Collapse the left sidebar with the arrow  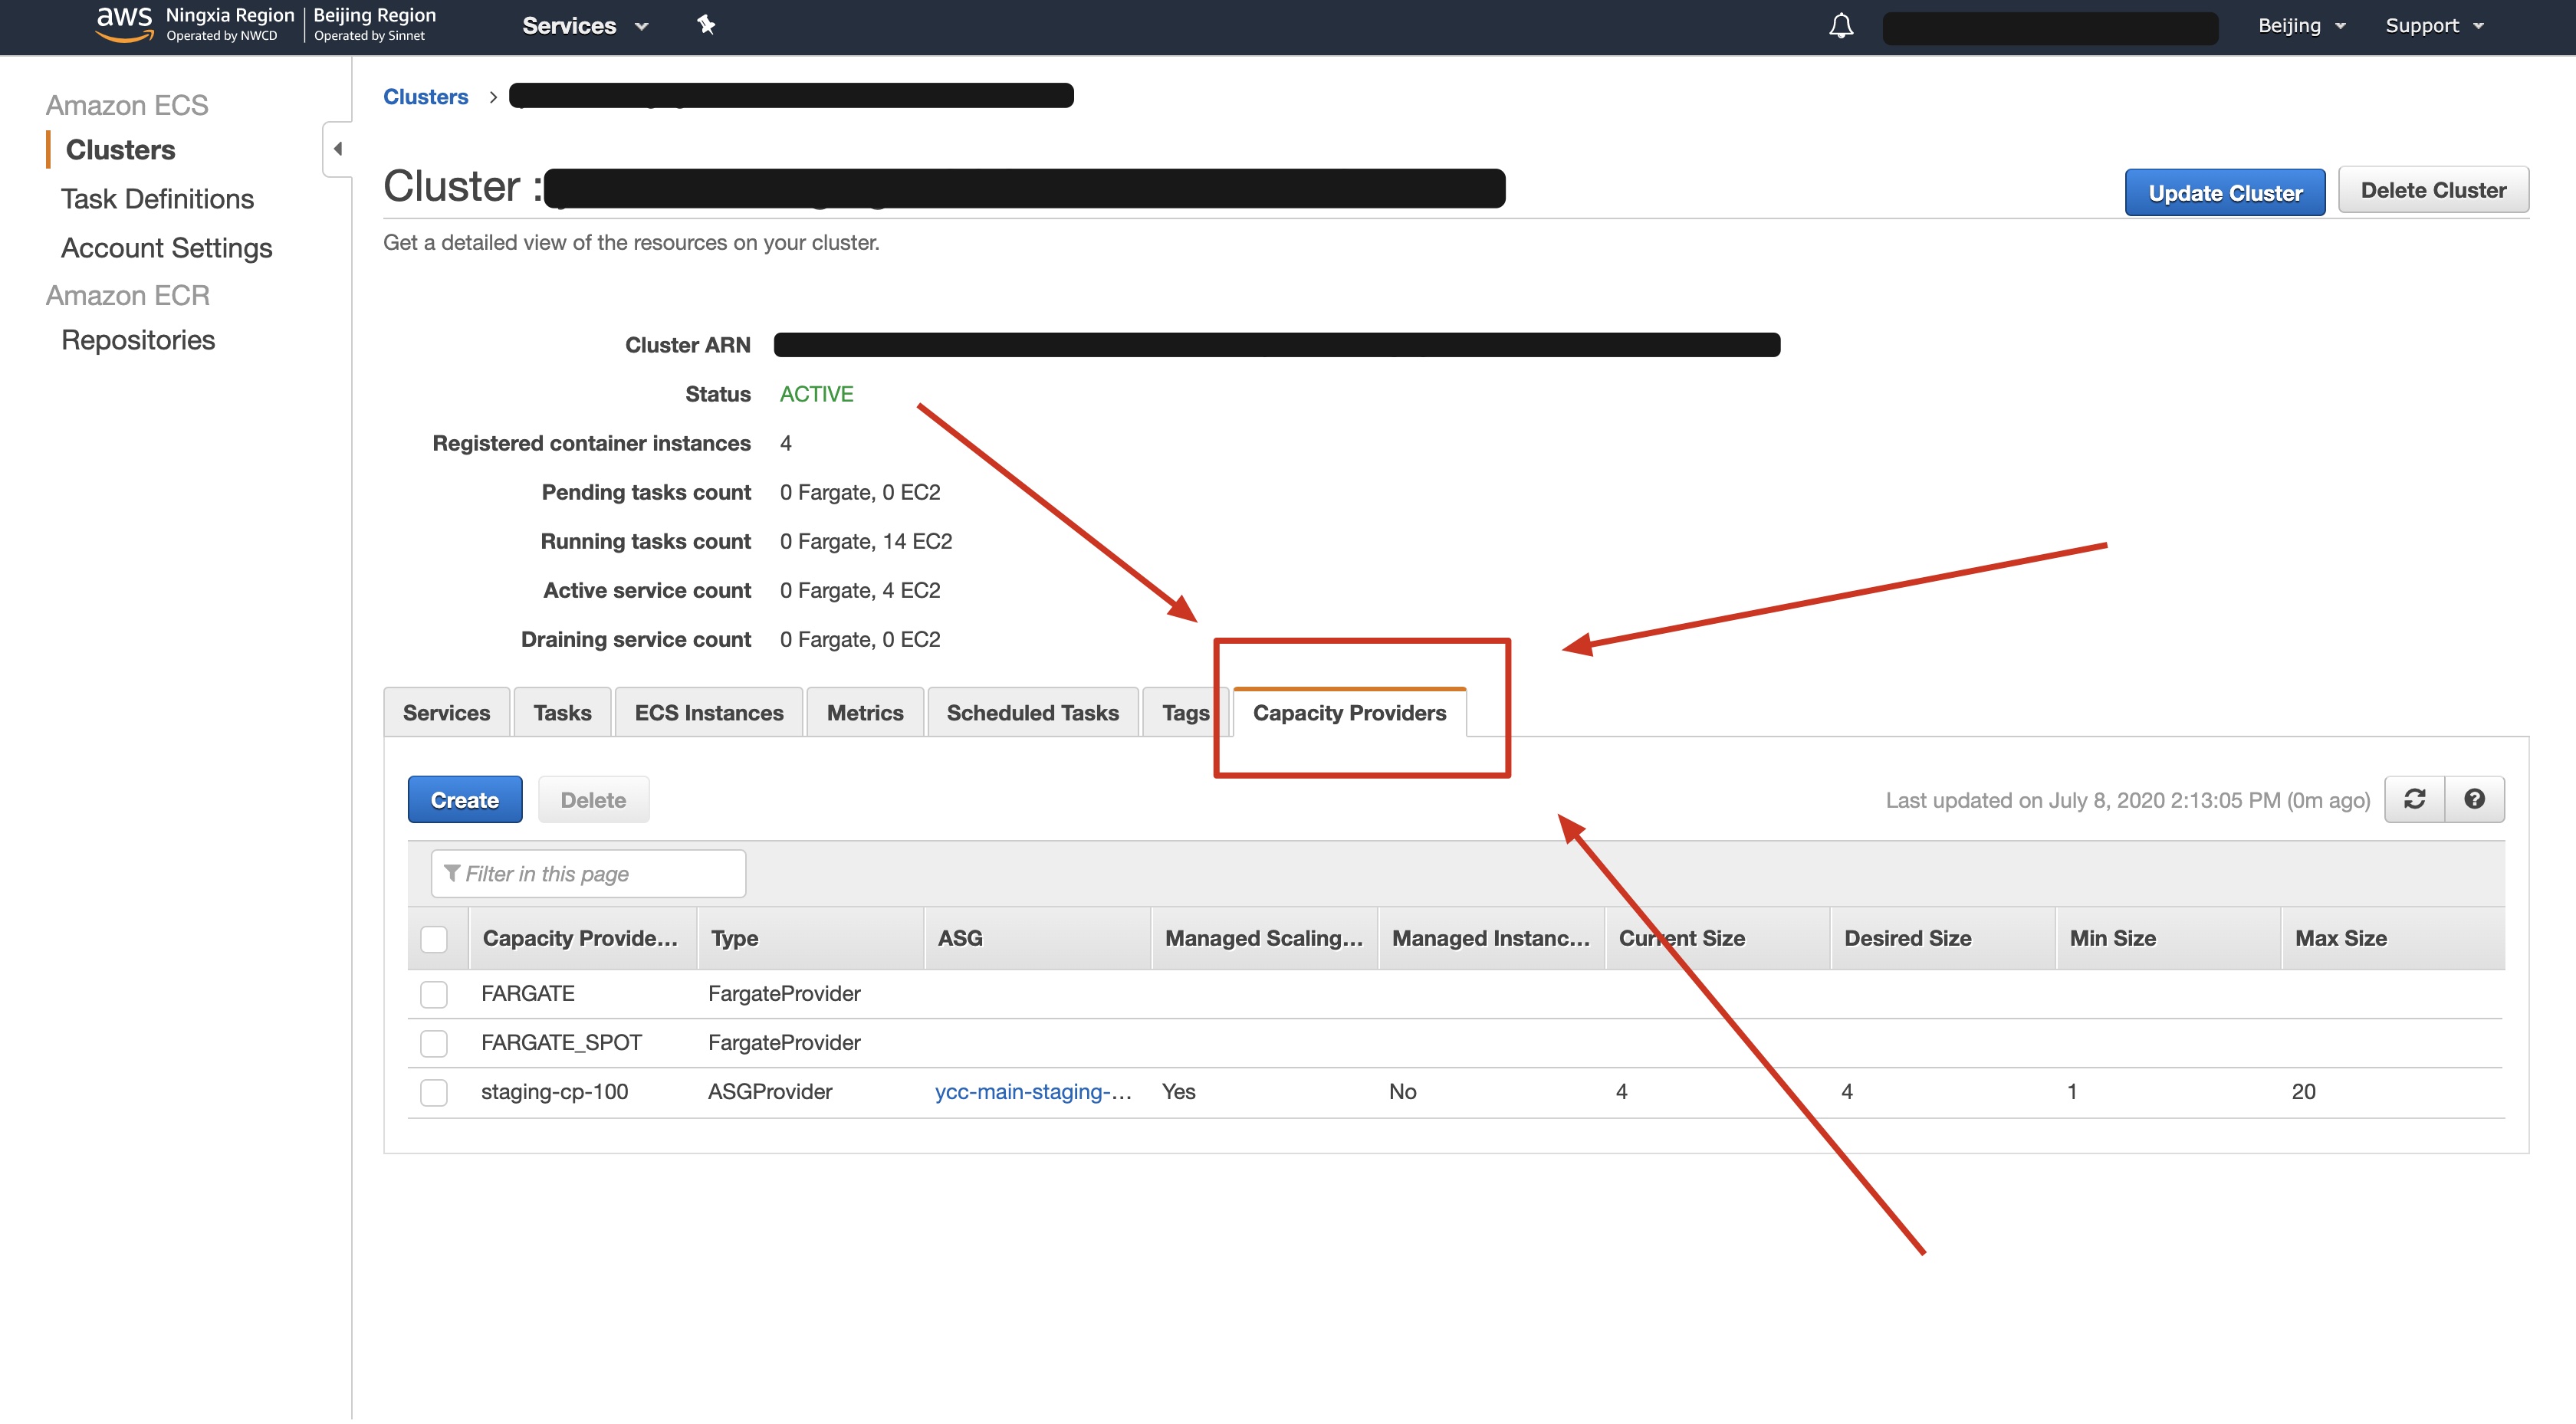click(338, 147)
